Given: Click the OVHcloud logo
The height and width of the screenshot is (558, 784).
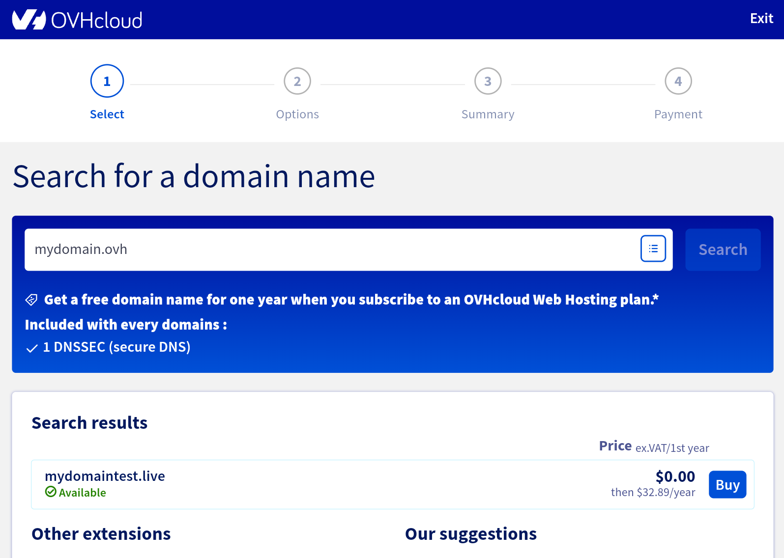Looking at the screenshot, I should [77, 20].
